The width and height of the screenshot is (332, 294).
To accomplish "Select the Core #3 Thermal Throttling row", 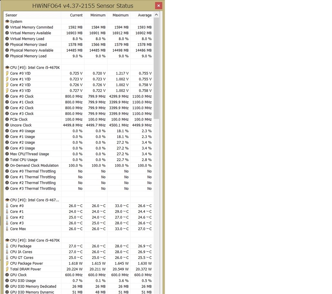I will tap(78, 188).
